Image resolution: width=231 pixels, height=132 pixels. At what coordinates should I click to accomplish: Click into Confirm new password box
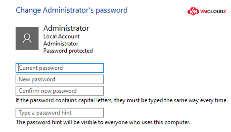coord(60,91)
